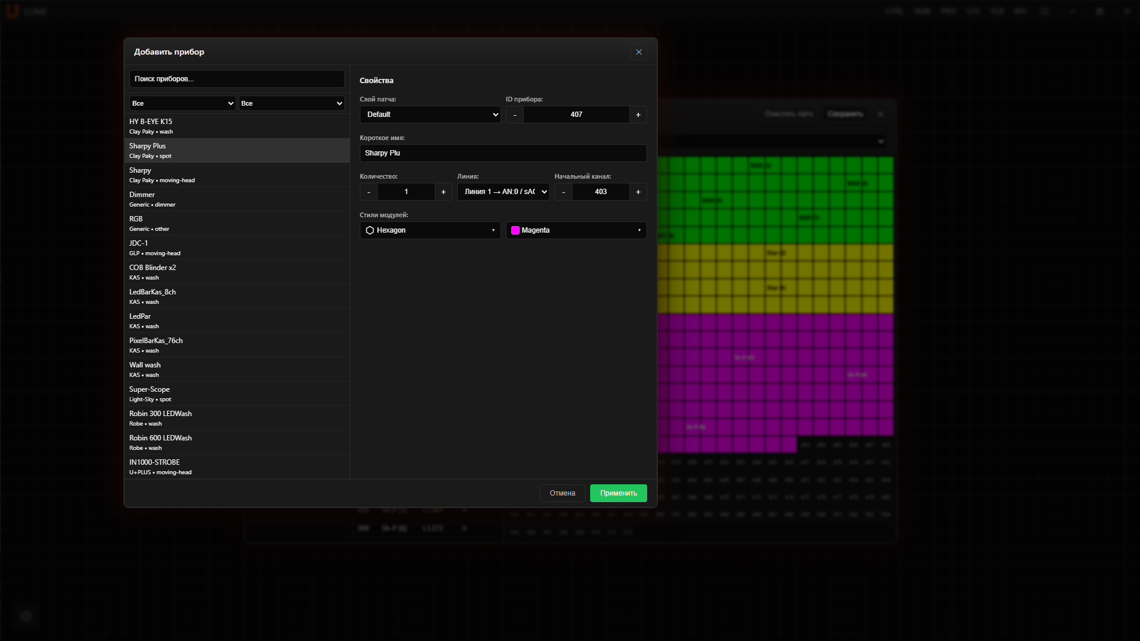Screen dimensions: 1140x641
Task: Increase ID прибора with plus button
Action: point(638,115)
